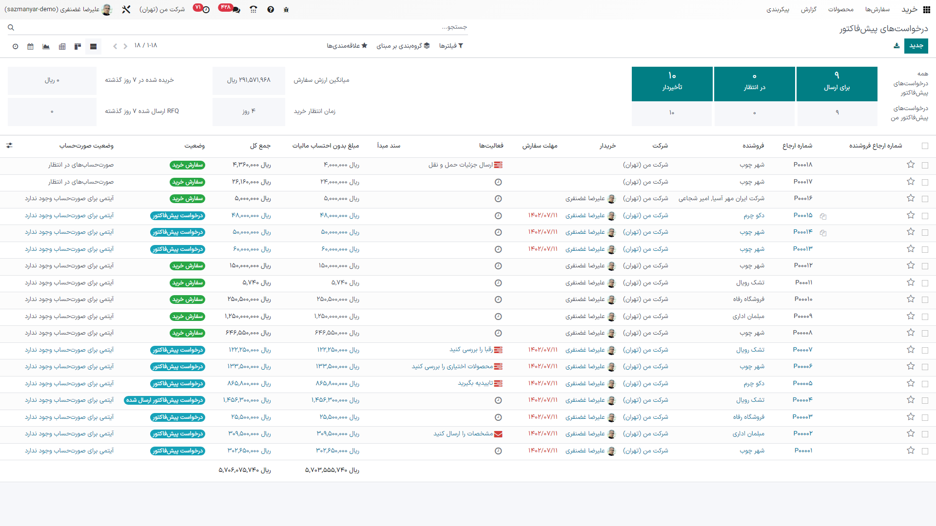936x526 pixels.
Task: Switch to pivot table view
Action: tap(62, 46)
